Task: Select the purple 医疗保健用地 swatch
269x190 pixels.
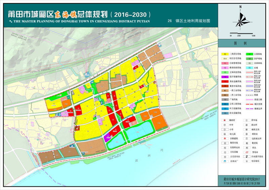Action: pyautogui.click(x=225, y=77)
